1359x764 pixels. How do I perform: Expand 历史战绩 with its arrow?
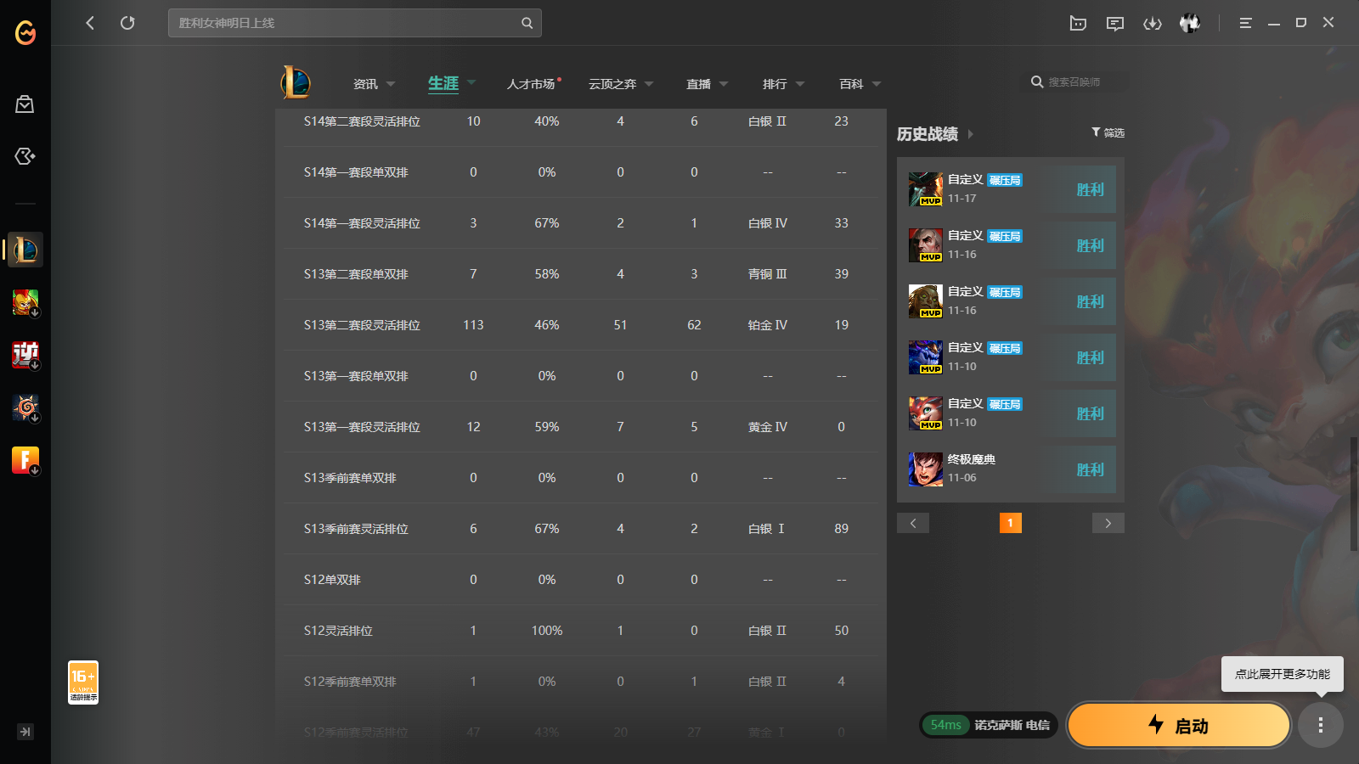pos(971,134)
